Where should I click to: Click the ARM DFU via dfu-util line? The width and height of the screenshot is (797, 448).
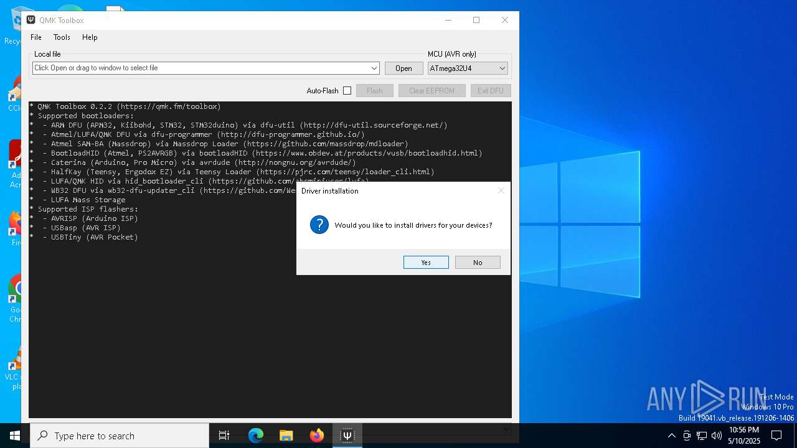238,125
